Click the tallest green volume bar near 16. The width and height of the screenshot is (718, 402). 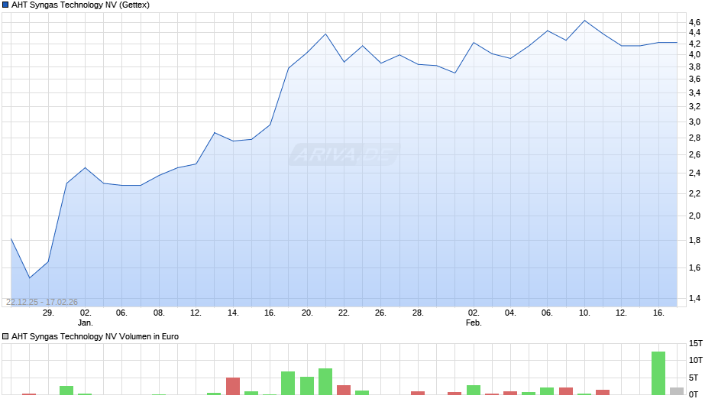point(658,373)
